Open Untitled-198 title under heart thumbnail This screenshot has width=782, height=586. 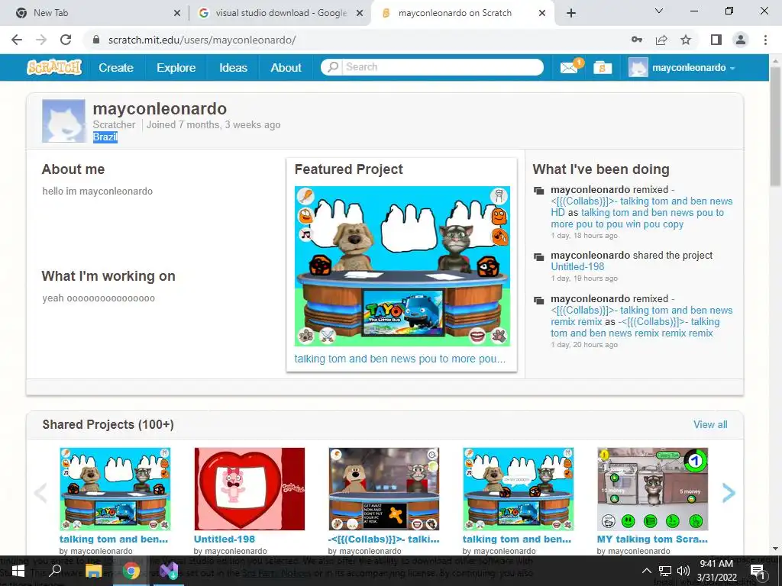225,539
